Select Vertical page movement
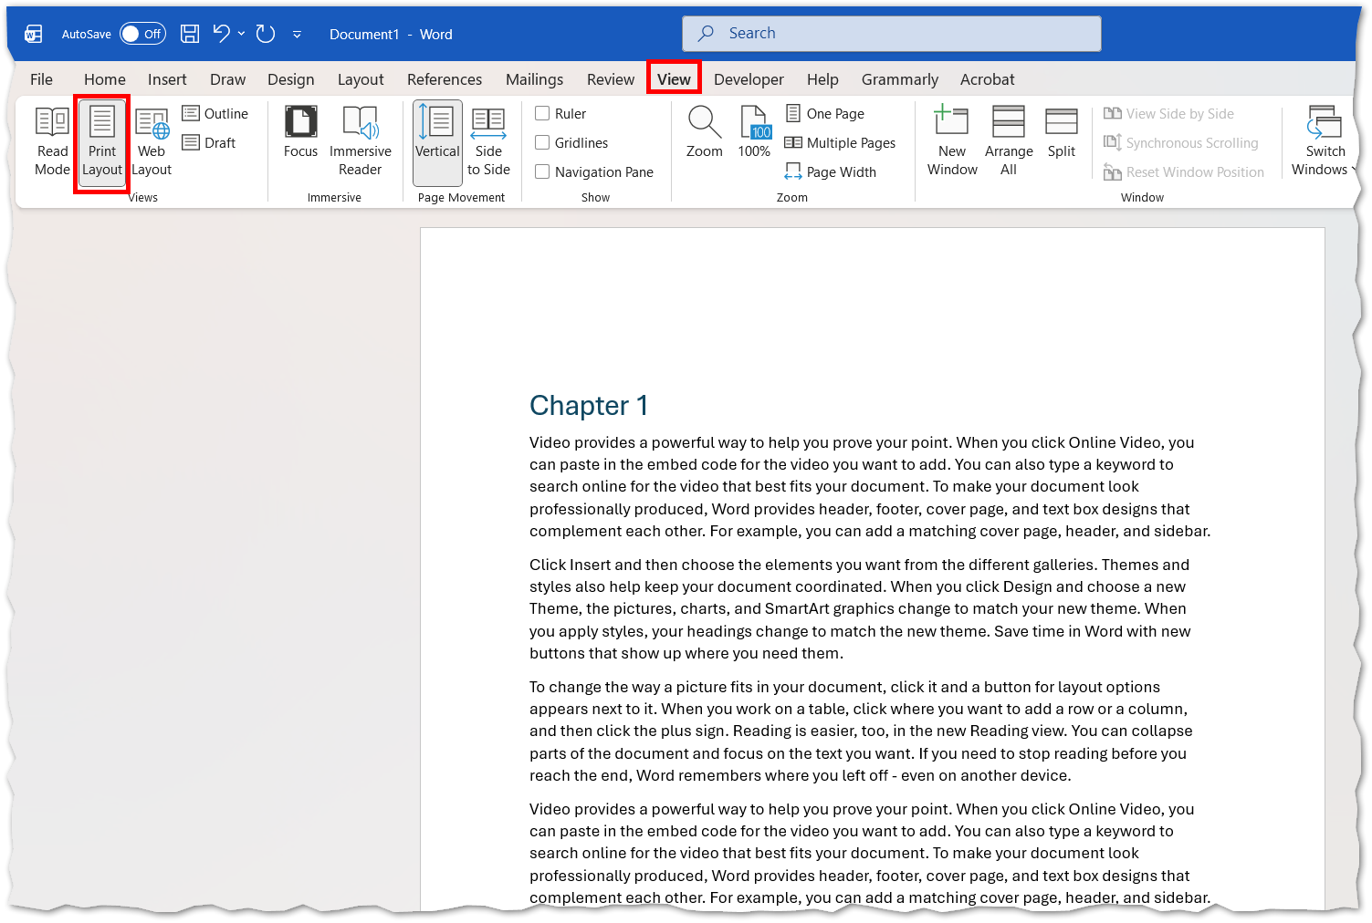The image size is (1372, 923). pos(438,141)
